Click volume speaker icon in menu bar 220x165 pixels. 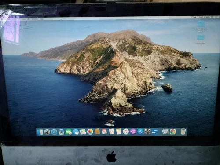tap(195, 17)
